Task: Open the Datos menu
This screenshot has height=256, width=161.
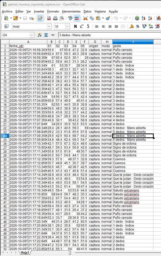Action: point(88,11)
